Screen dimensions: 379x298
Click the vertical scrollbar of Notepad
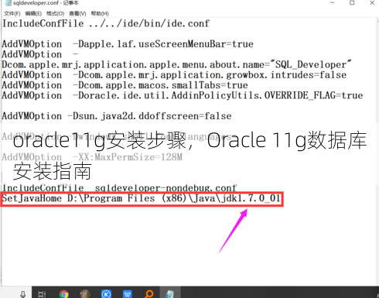pyautogui.click(x=377, y=152)
